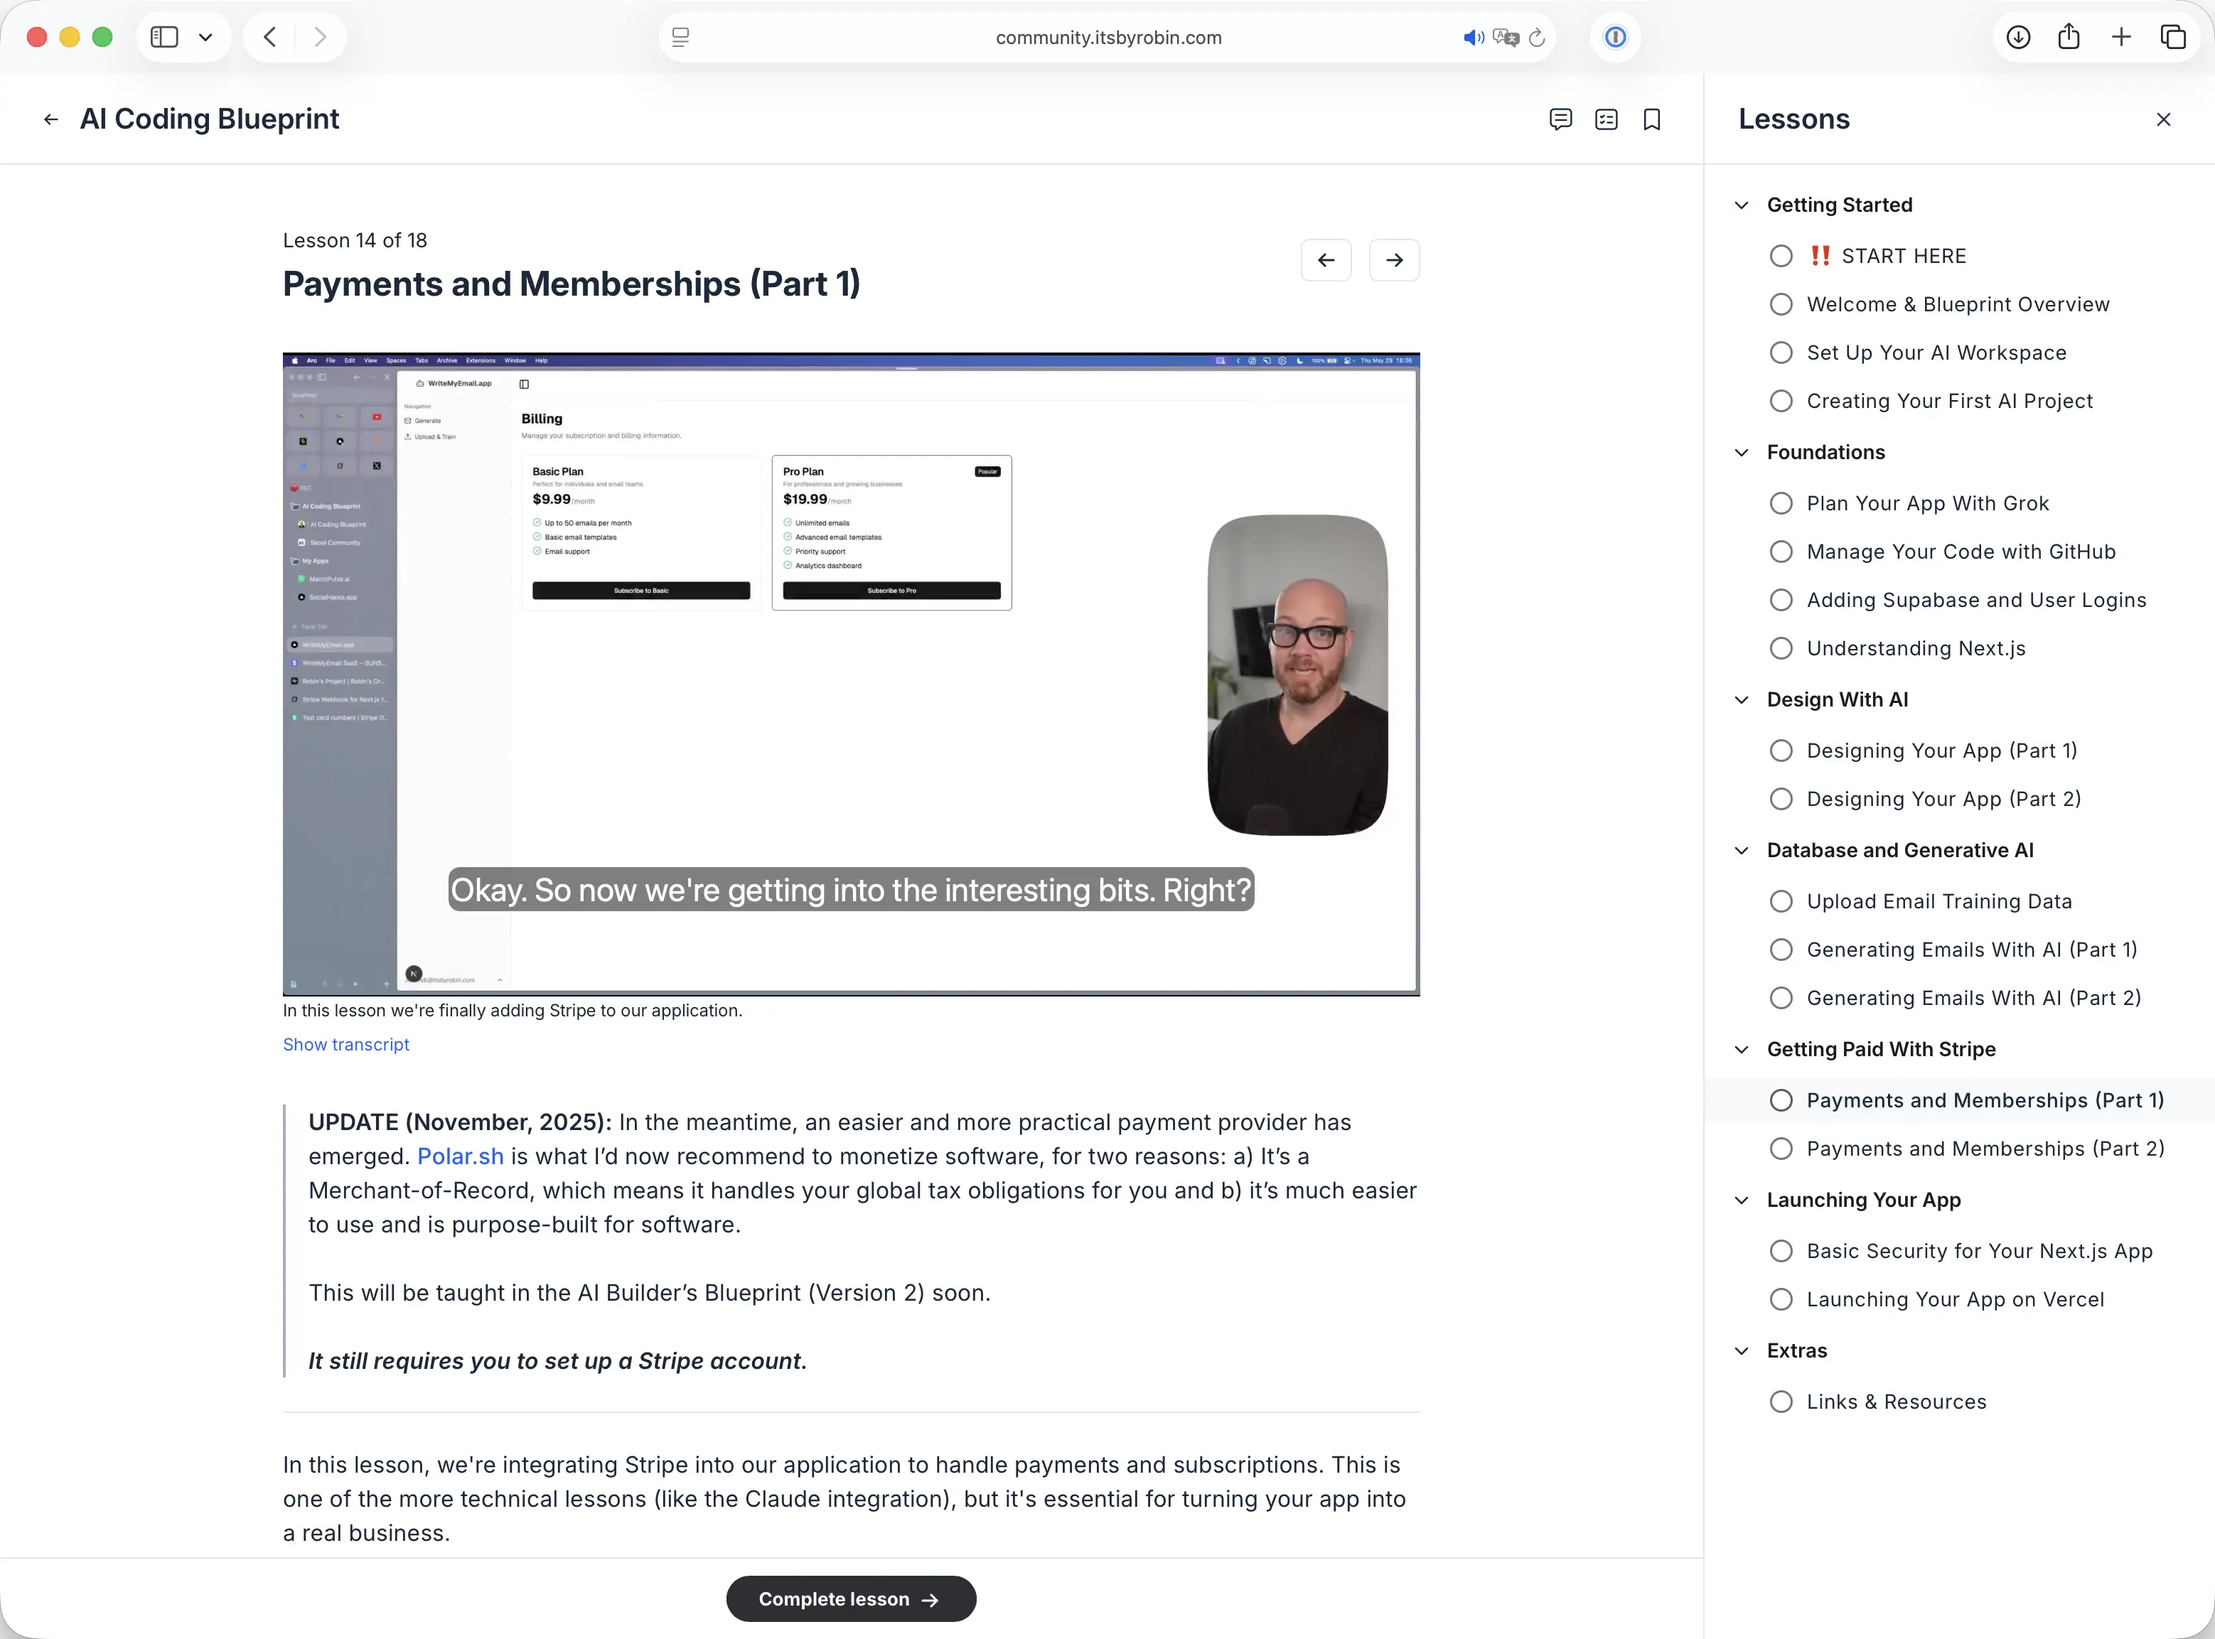Collapse the Extras section
Screen dimensions: 2215x1639
coord(1742,1350)
